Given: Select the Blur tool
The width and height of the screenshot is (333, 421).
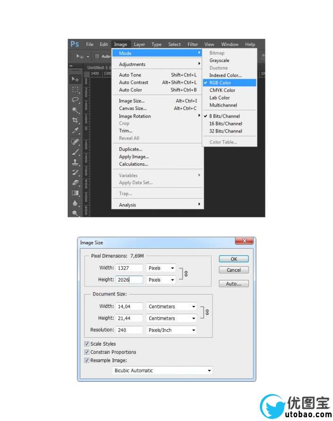Looking at the screenshot, I should [75, 203].
